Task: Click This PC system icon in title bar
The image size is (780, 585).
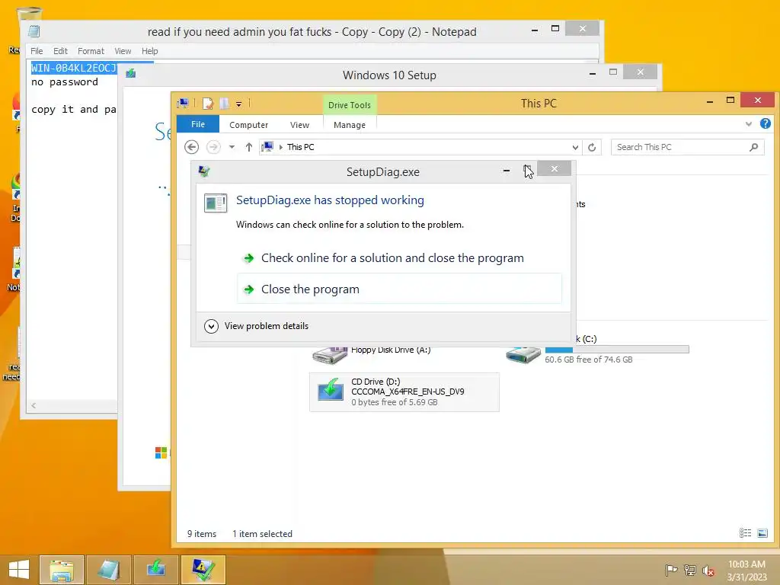Action: pyautogui.click(x=183, y=104)
